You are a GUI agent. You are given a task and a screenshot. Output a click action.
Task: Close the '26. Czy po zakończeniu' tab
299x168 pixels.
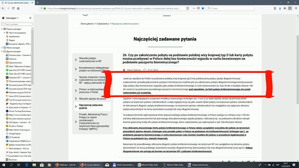tap(32, 3)
